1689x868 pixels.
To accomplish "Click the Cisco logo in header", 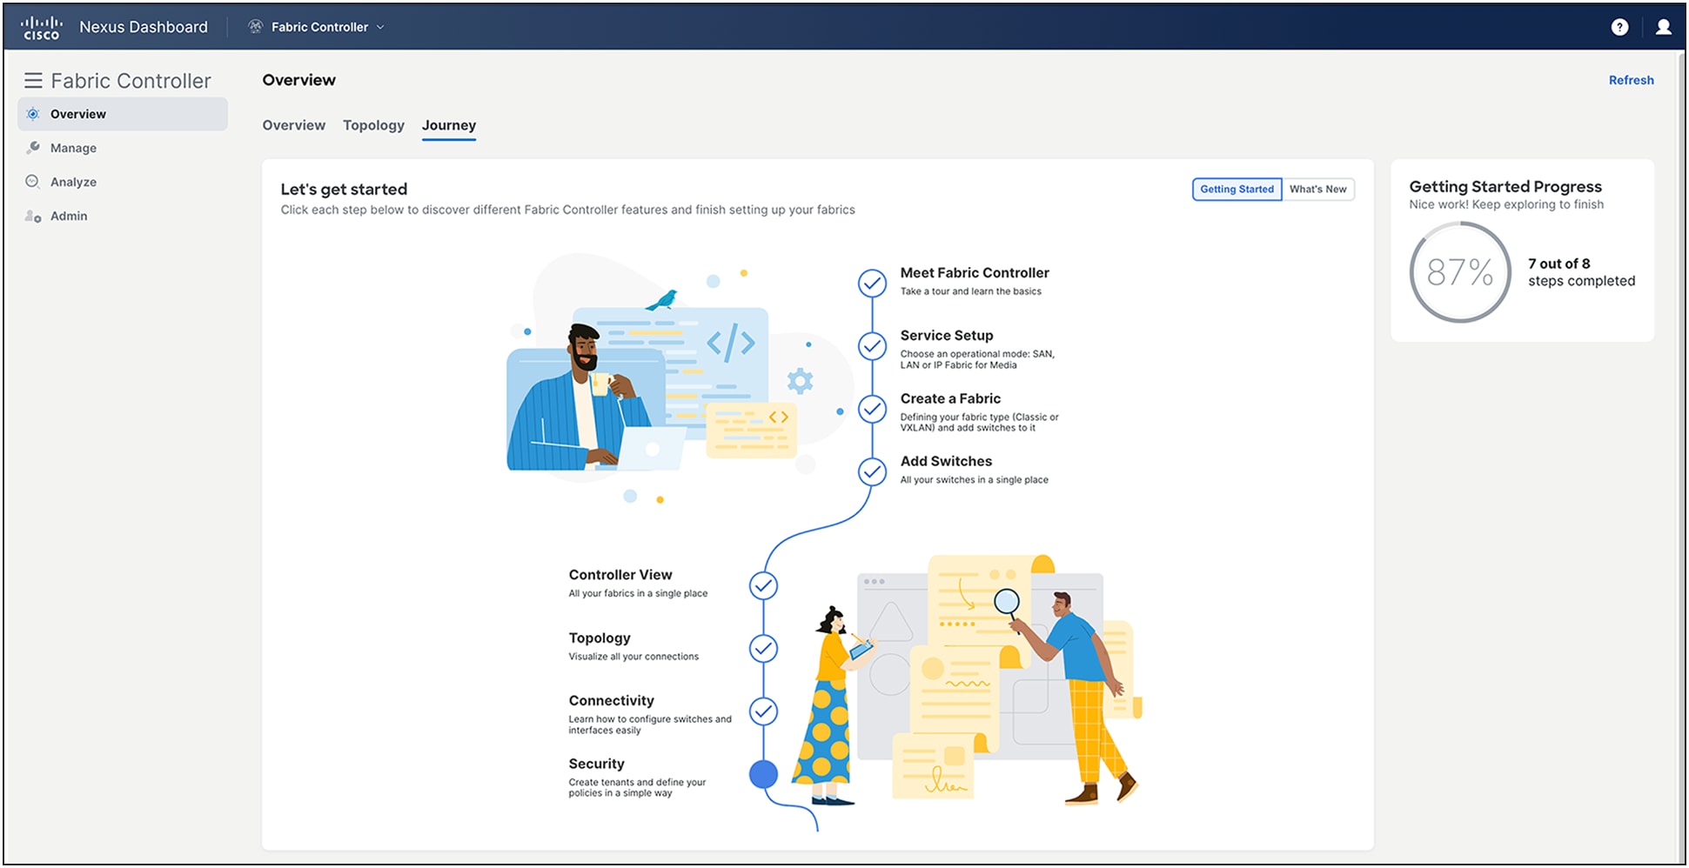I will point(41,27).
